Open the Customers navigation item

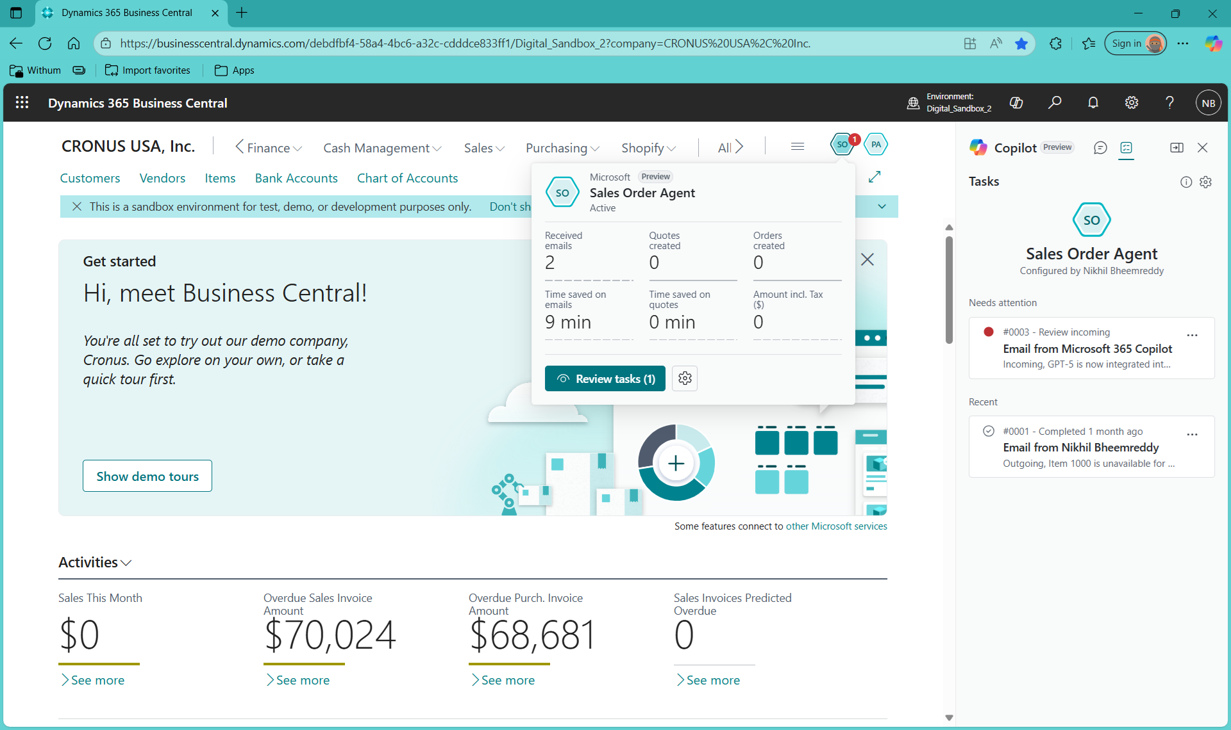tap(90, 178)
